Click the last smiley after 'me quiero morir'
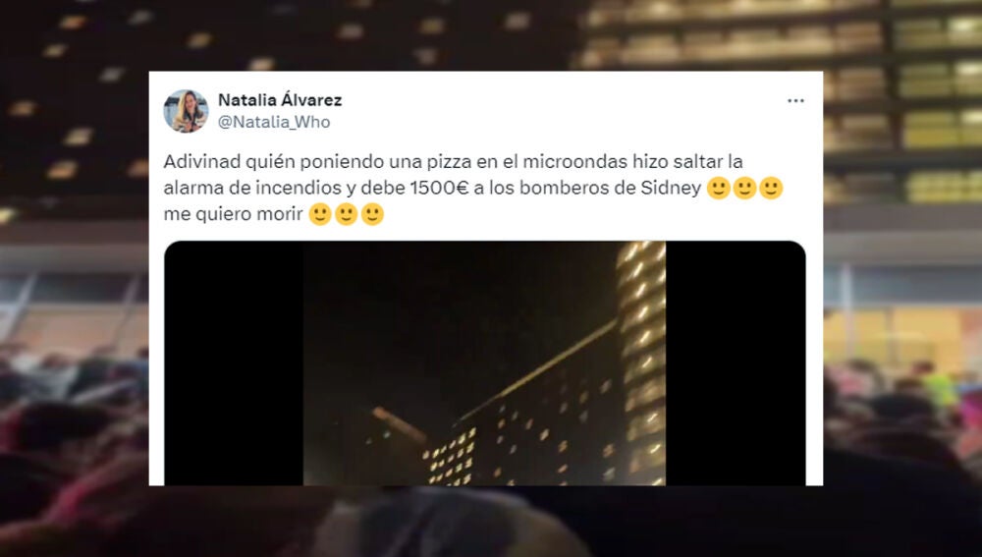Screen dimensions: 982x557 tap(372, 214)
